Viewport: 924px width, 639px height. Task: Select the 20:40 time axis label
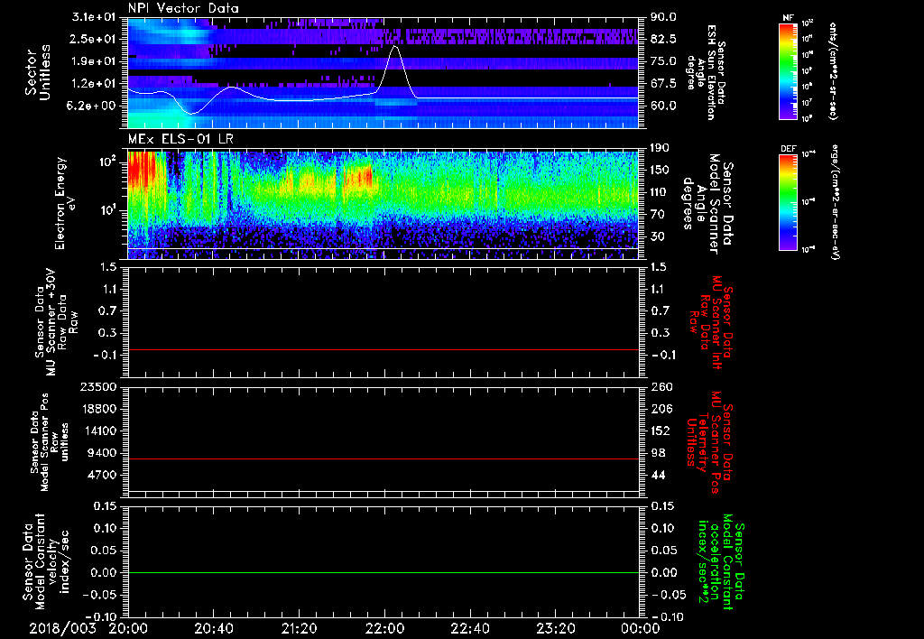[213, 627]
